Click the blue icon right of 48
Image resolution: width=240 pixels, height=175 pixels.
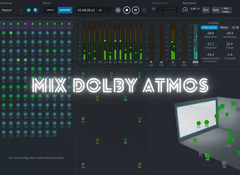click(x=36, y=10)
